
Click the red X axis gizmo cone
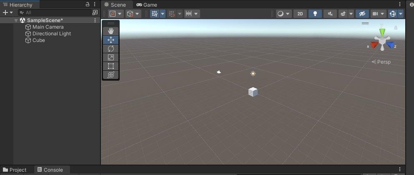pyautogui.click(x=374, y=45)
